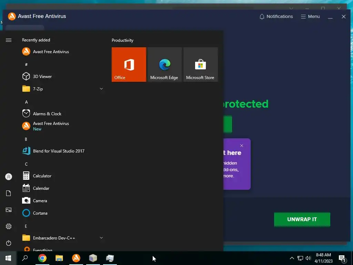Screen dimensions: 353x265
Task: Open the box-shaped installer taskbar icon
Action: pos(93,258)
